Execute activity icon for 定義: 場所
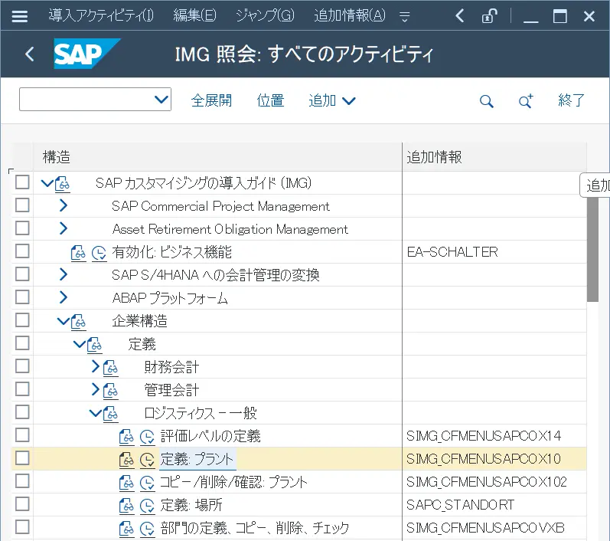Viewport: 610px width, 541px height. coord(147,506)
